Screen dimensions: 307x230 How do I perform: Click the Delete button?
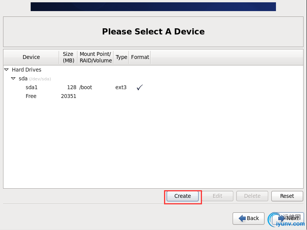coord(252,196)
